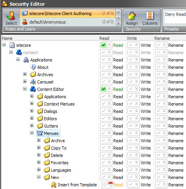Viewport: 186px width, 189px height.
Task: Apply the Deny Read preset
Action: click(x=175, y=14)
